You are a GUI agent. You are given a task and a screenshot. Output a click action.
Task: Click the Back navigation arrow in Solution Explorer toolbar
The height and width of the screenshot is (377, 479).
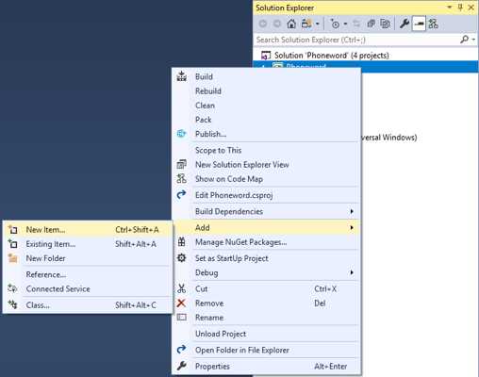pos(263,24)
